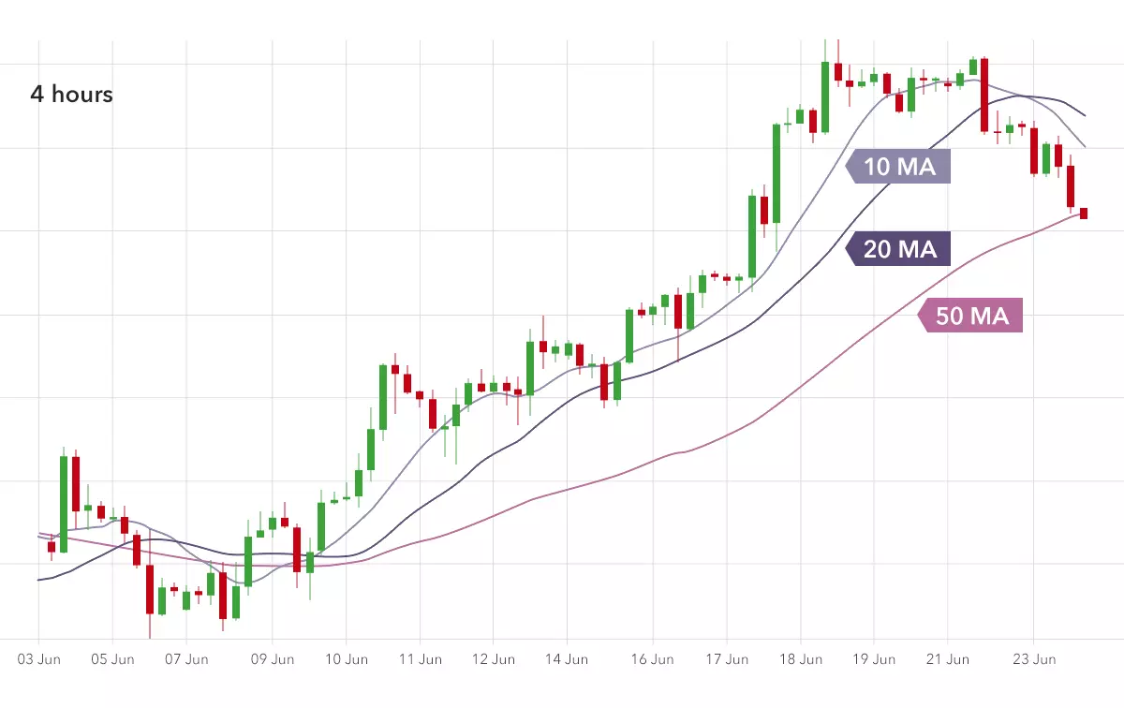This screenshot has height=708, width=1124.
Task: Click the last red candlestick touching 50 MA
Action: [1084, 214]
